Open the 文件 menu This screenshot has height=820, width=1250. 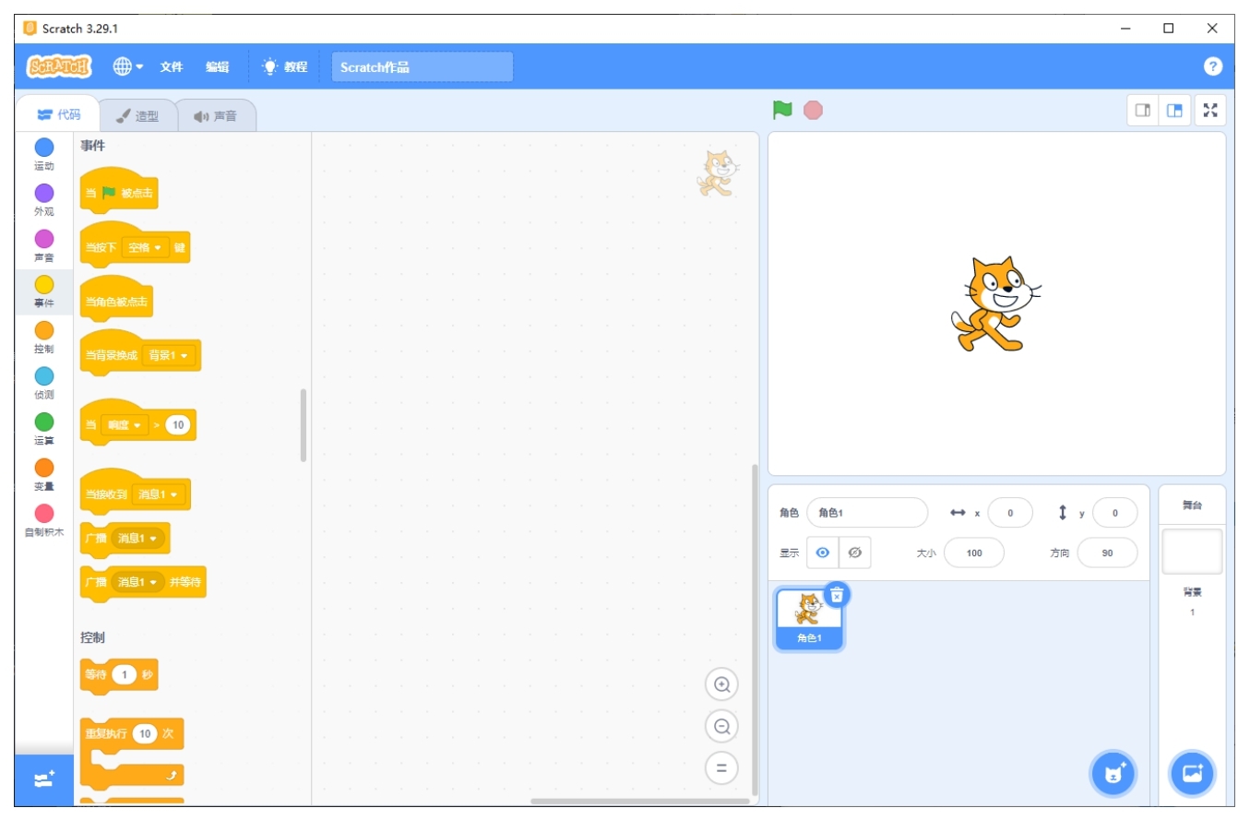pos(172,66)
